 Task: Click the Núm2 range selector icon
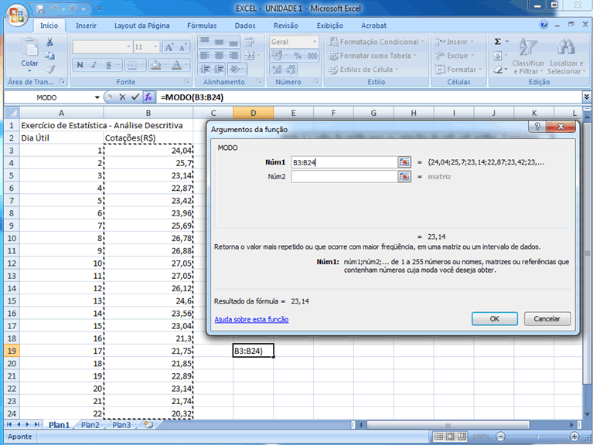404,177
